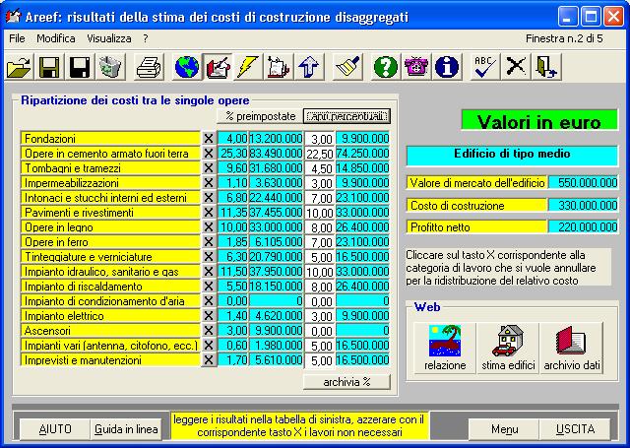
Task: Click the open folder toolbar icon
Action: (x=19, y=67)
